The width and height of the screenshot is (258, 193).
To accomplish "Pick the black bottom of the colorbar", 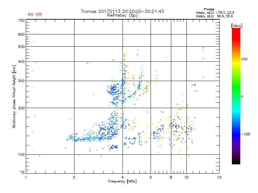I will pos(236,162).
